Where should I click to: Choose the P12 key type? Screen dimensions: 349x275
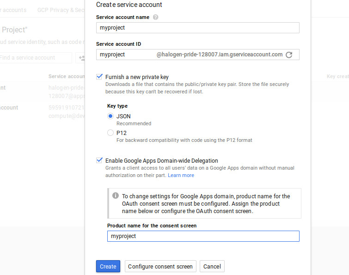pyautogui.click(x=110, y=133)
